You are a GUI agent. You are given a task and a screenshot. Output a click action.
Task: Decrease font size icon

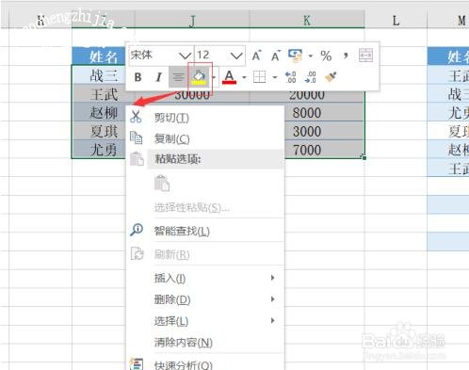point(276,56)
